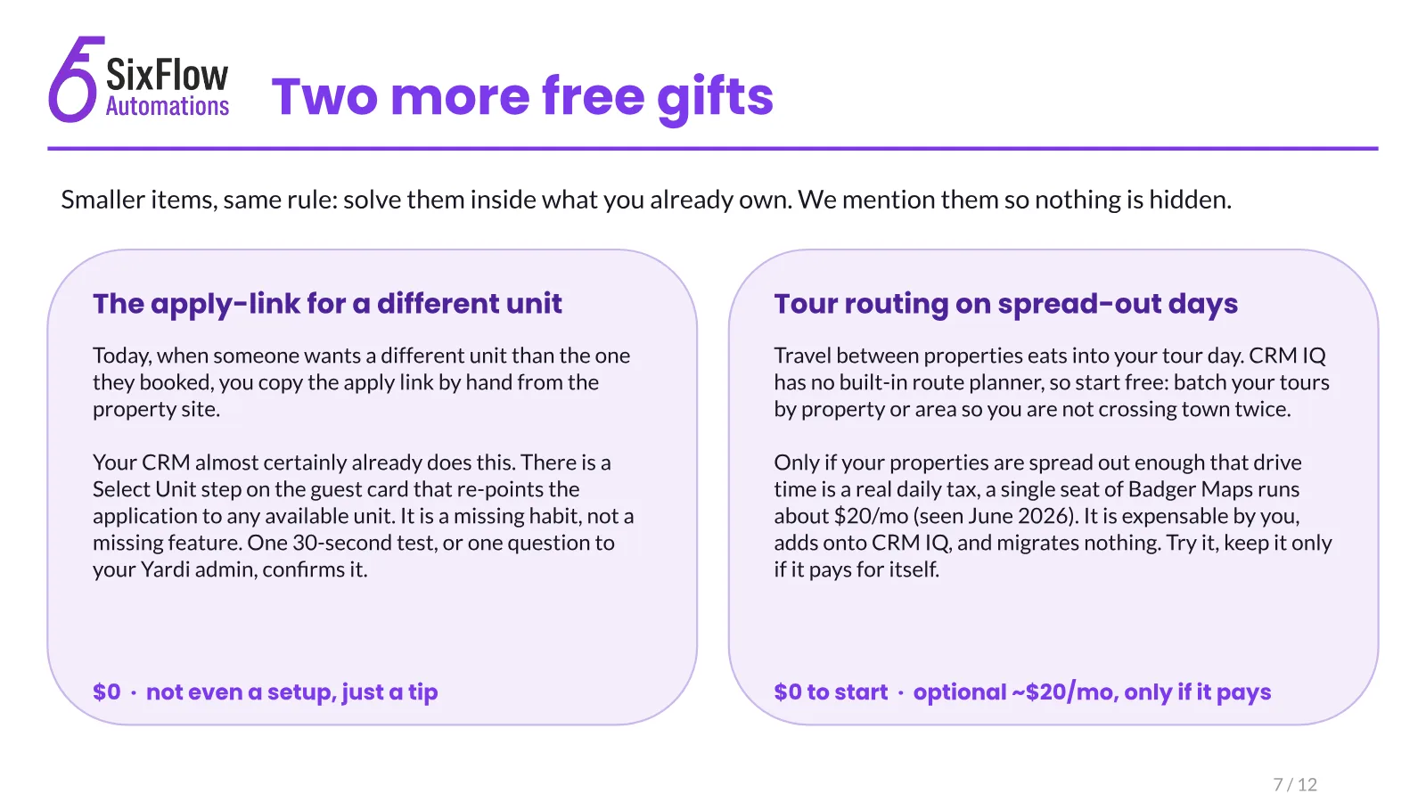Click the purple divider line under title
The image size is (1426, 802).
point(713,148)
